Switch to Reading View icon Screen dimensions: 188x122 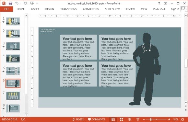pyautogui.click(x=130, y=119)
